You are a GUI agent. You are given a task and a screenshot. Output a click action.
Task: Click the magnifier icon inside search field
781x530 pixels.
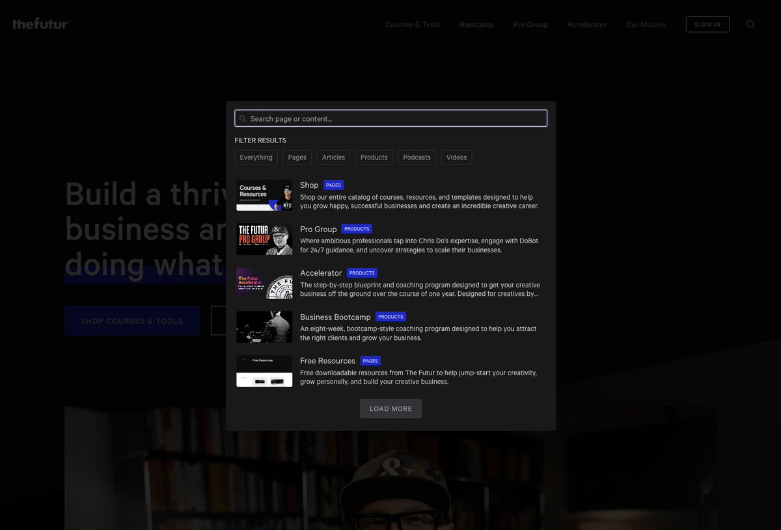click(x=243, y=118)
